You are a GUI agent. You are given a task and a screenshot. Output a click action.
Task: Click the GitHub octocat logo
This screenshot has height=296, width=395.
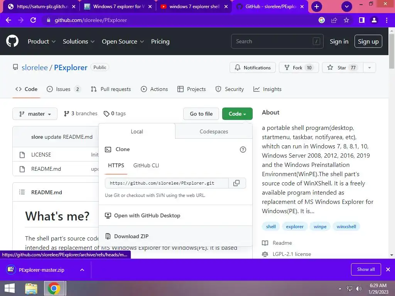pyautogui.click(x=12, y=41)
